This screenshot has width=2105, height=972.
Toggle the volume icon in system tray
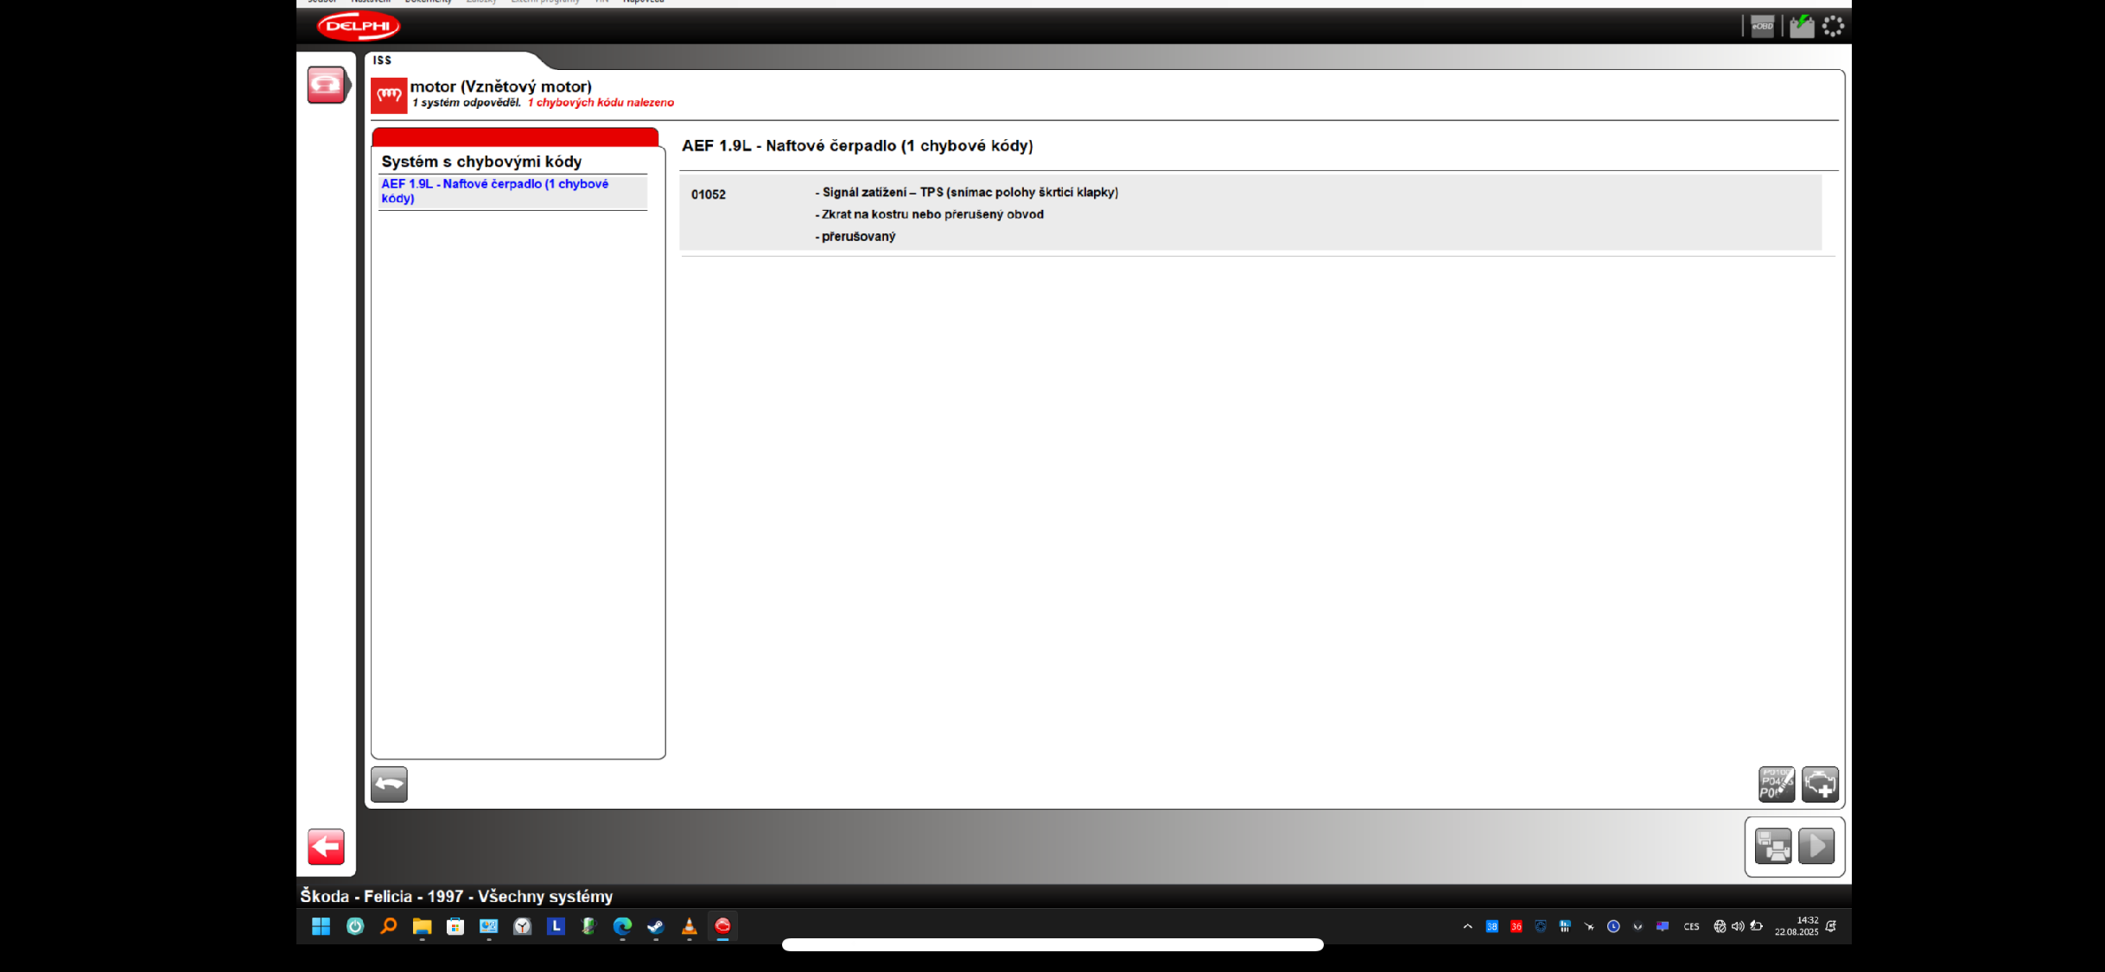(x=1738, y=926)
